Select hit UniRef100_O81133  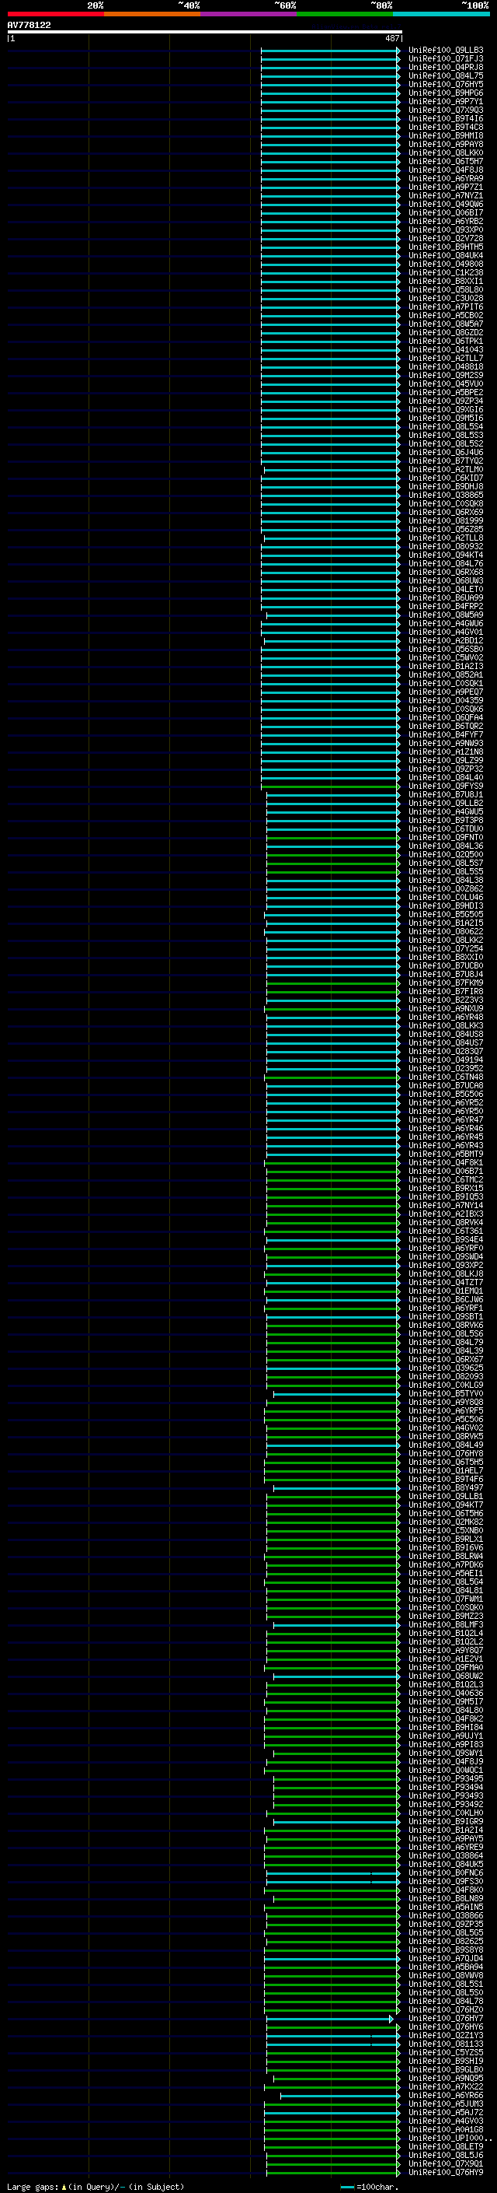pyautogui.click(x=446, y=2043)
